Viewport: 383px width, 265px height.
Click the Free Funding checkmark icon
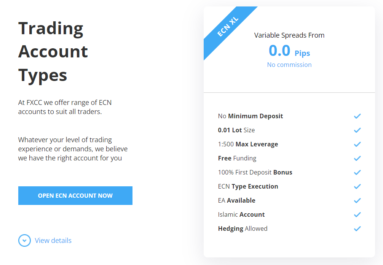point(357,159)
